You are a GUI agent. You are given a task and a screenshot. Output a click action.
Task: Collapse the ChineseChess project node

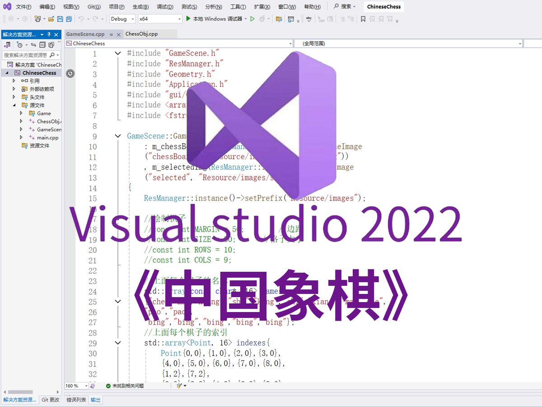click(6, 72)
